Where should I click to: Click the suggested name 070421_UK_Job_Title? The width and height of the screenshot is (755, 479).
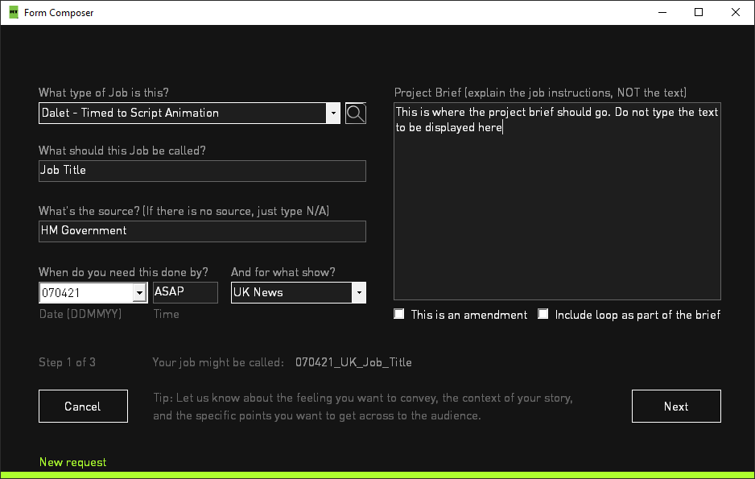353,362
